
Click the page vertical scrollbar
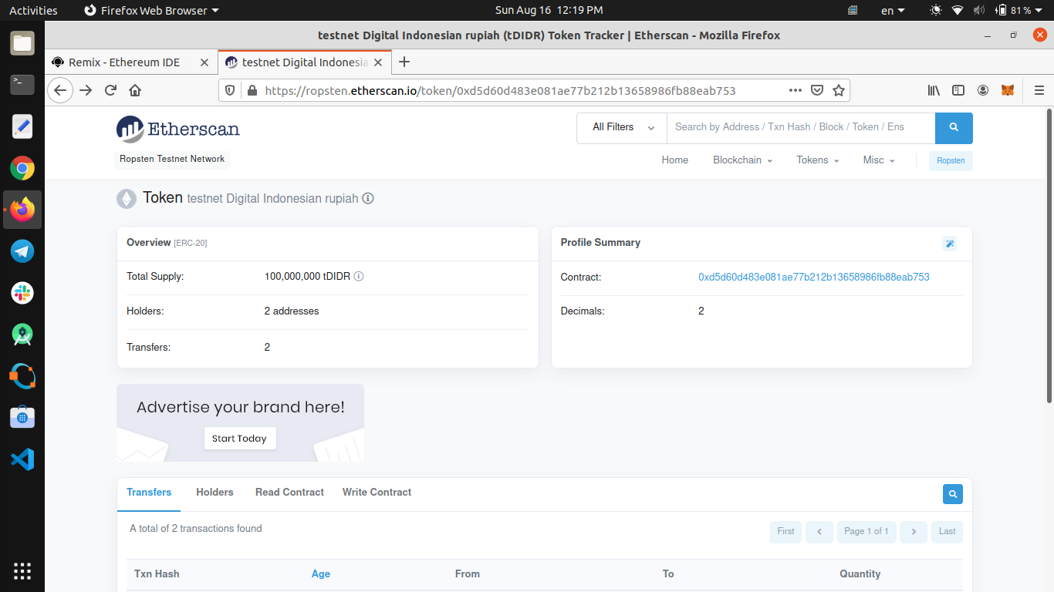(x=1049, y=255)
